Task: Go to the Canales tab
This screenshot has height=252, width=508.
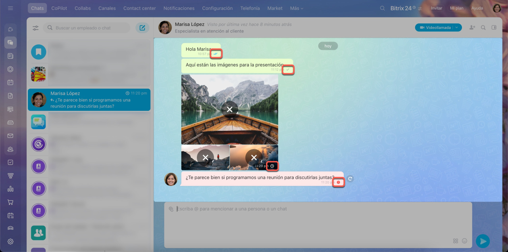Action: (x=107, y=8)
